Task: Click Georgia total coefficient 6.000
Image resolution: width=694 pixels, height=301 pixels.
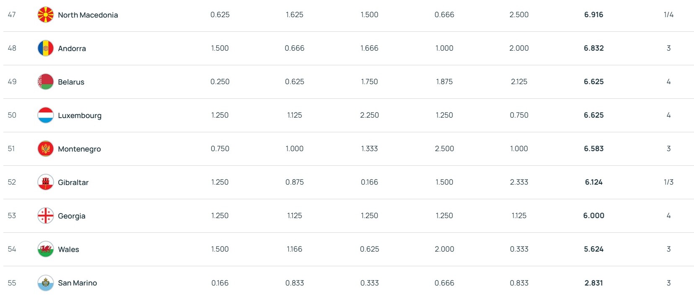Action: pos(593,216)
